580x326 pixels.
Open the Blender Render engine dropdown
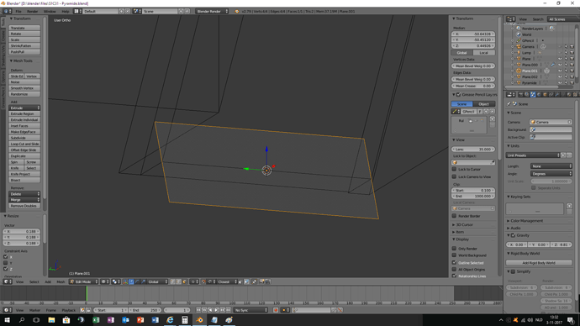(x=212, y=12)
